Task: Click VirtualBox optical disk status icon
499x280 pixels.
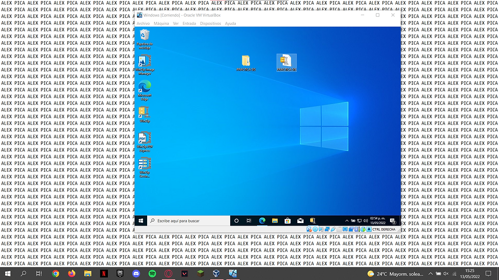Action: (315, 229)
